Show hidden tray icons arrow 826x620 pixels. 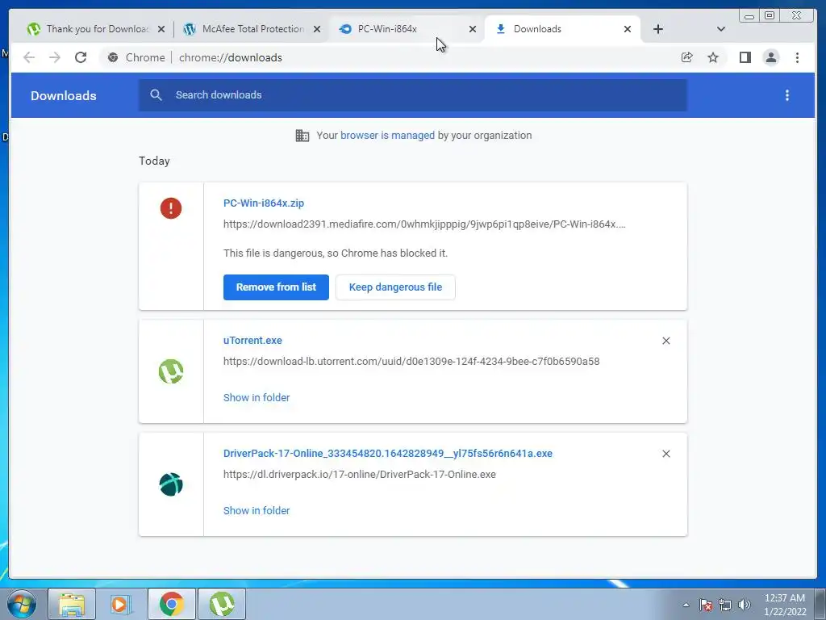click(x=686, y=605)
